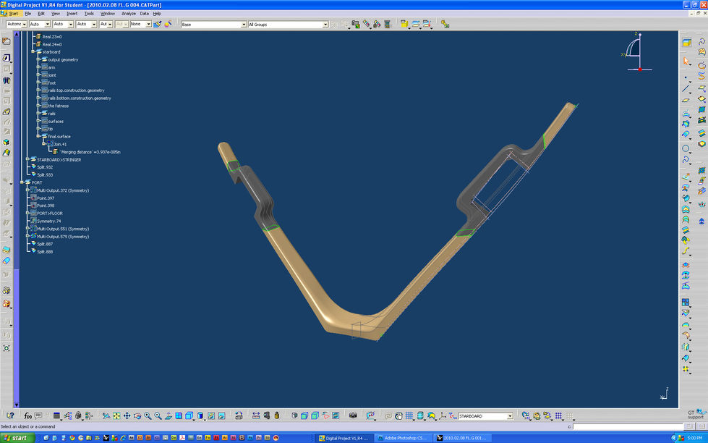This screenshot has height=443, width=708.
Task: Expand Multi Output.372 (Symmetry) node
Action: [27, 190]
